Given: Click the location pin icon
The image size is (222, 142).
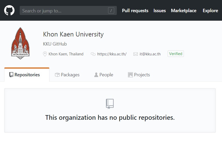Looking at the screenshot, I should (45, 54).
